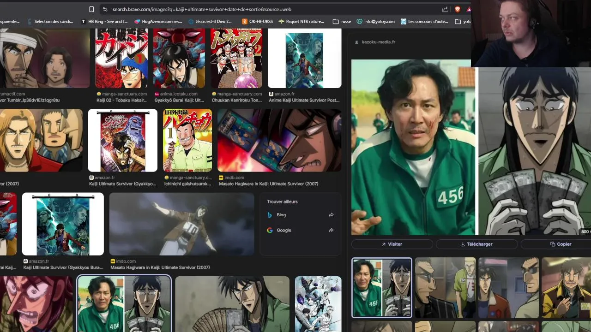The height and width of the screenshot is (332, 591).
Task: Click the russe folder icon
Action: (335, 21)
